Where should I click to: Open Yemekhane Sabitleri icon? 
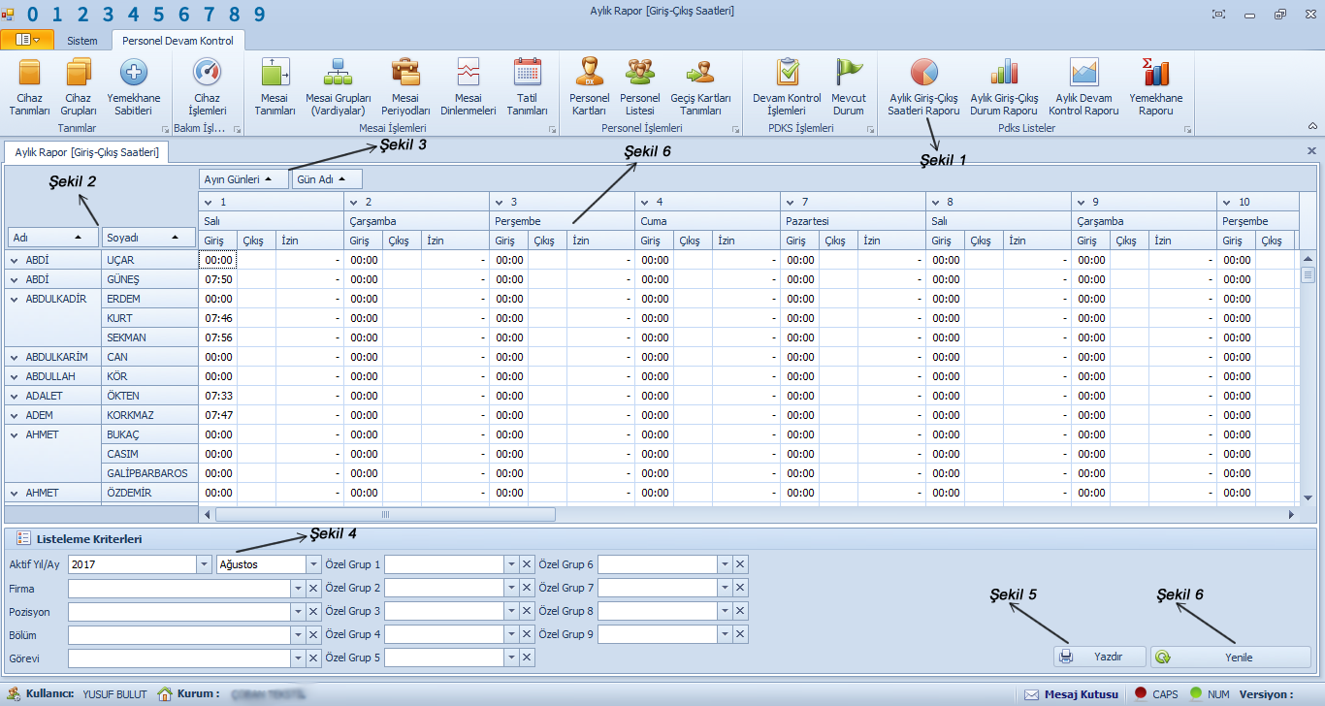point(133,86)
